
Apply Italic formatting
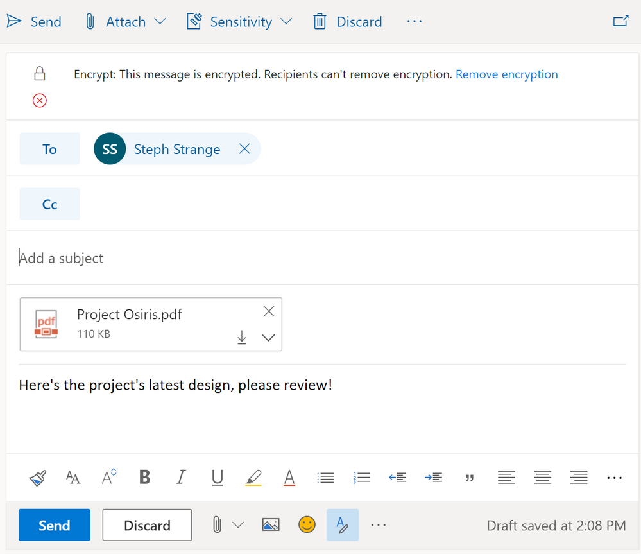click(181, 477)
